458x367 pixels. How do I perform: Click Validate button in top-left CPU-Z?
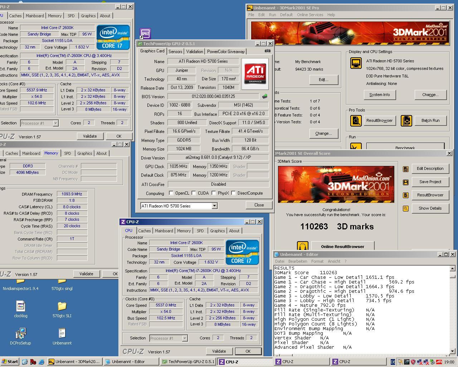[x=90, y=136]
